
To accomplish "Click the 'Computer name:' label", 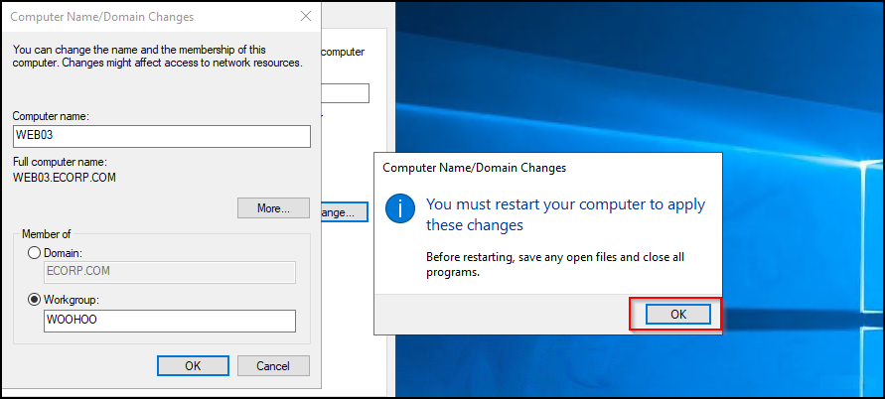I will point(51,116).
